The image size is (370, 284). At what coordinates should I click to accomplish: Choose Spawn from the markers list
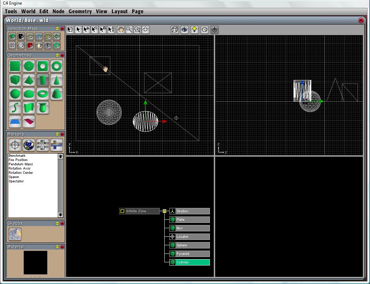(x=14, y=177)
